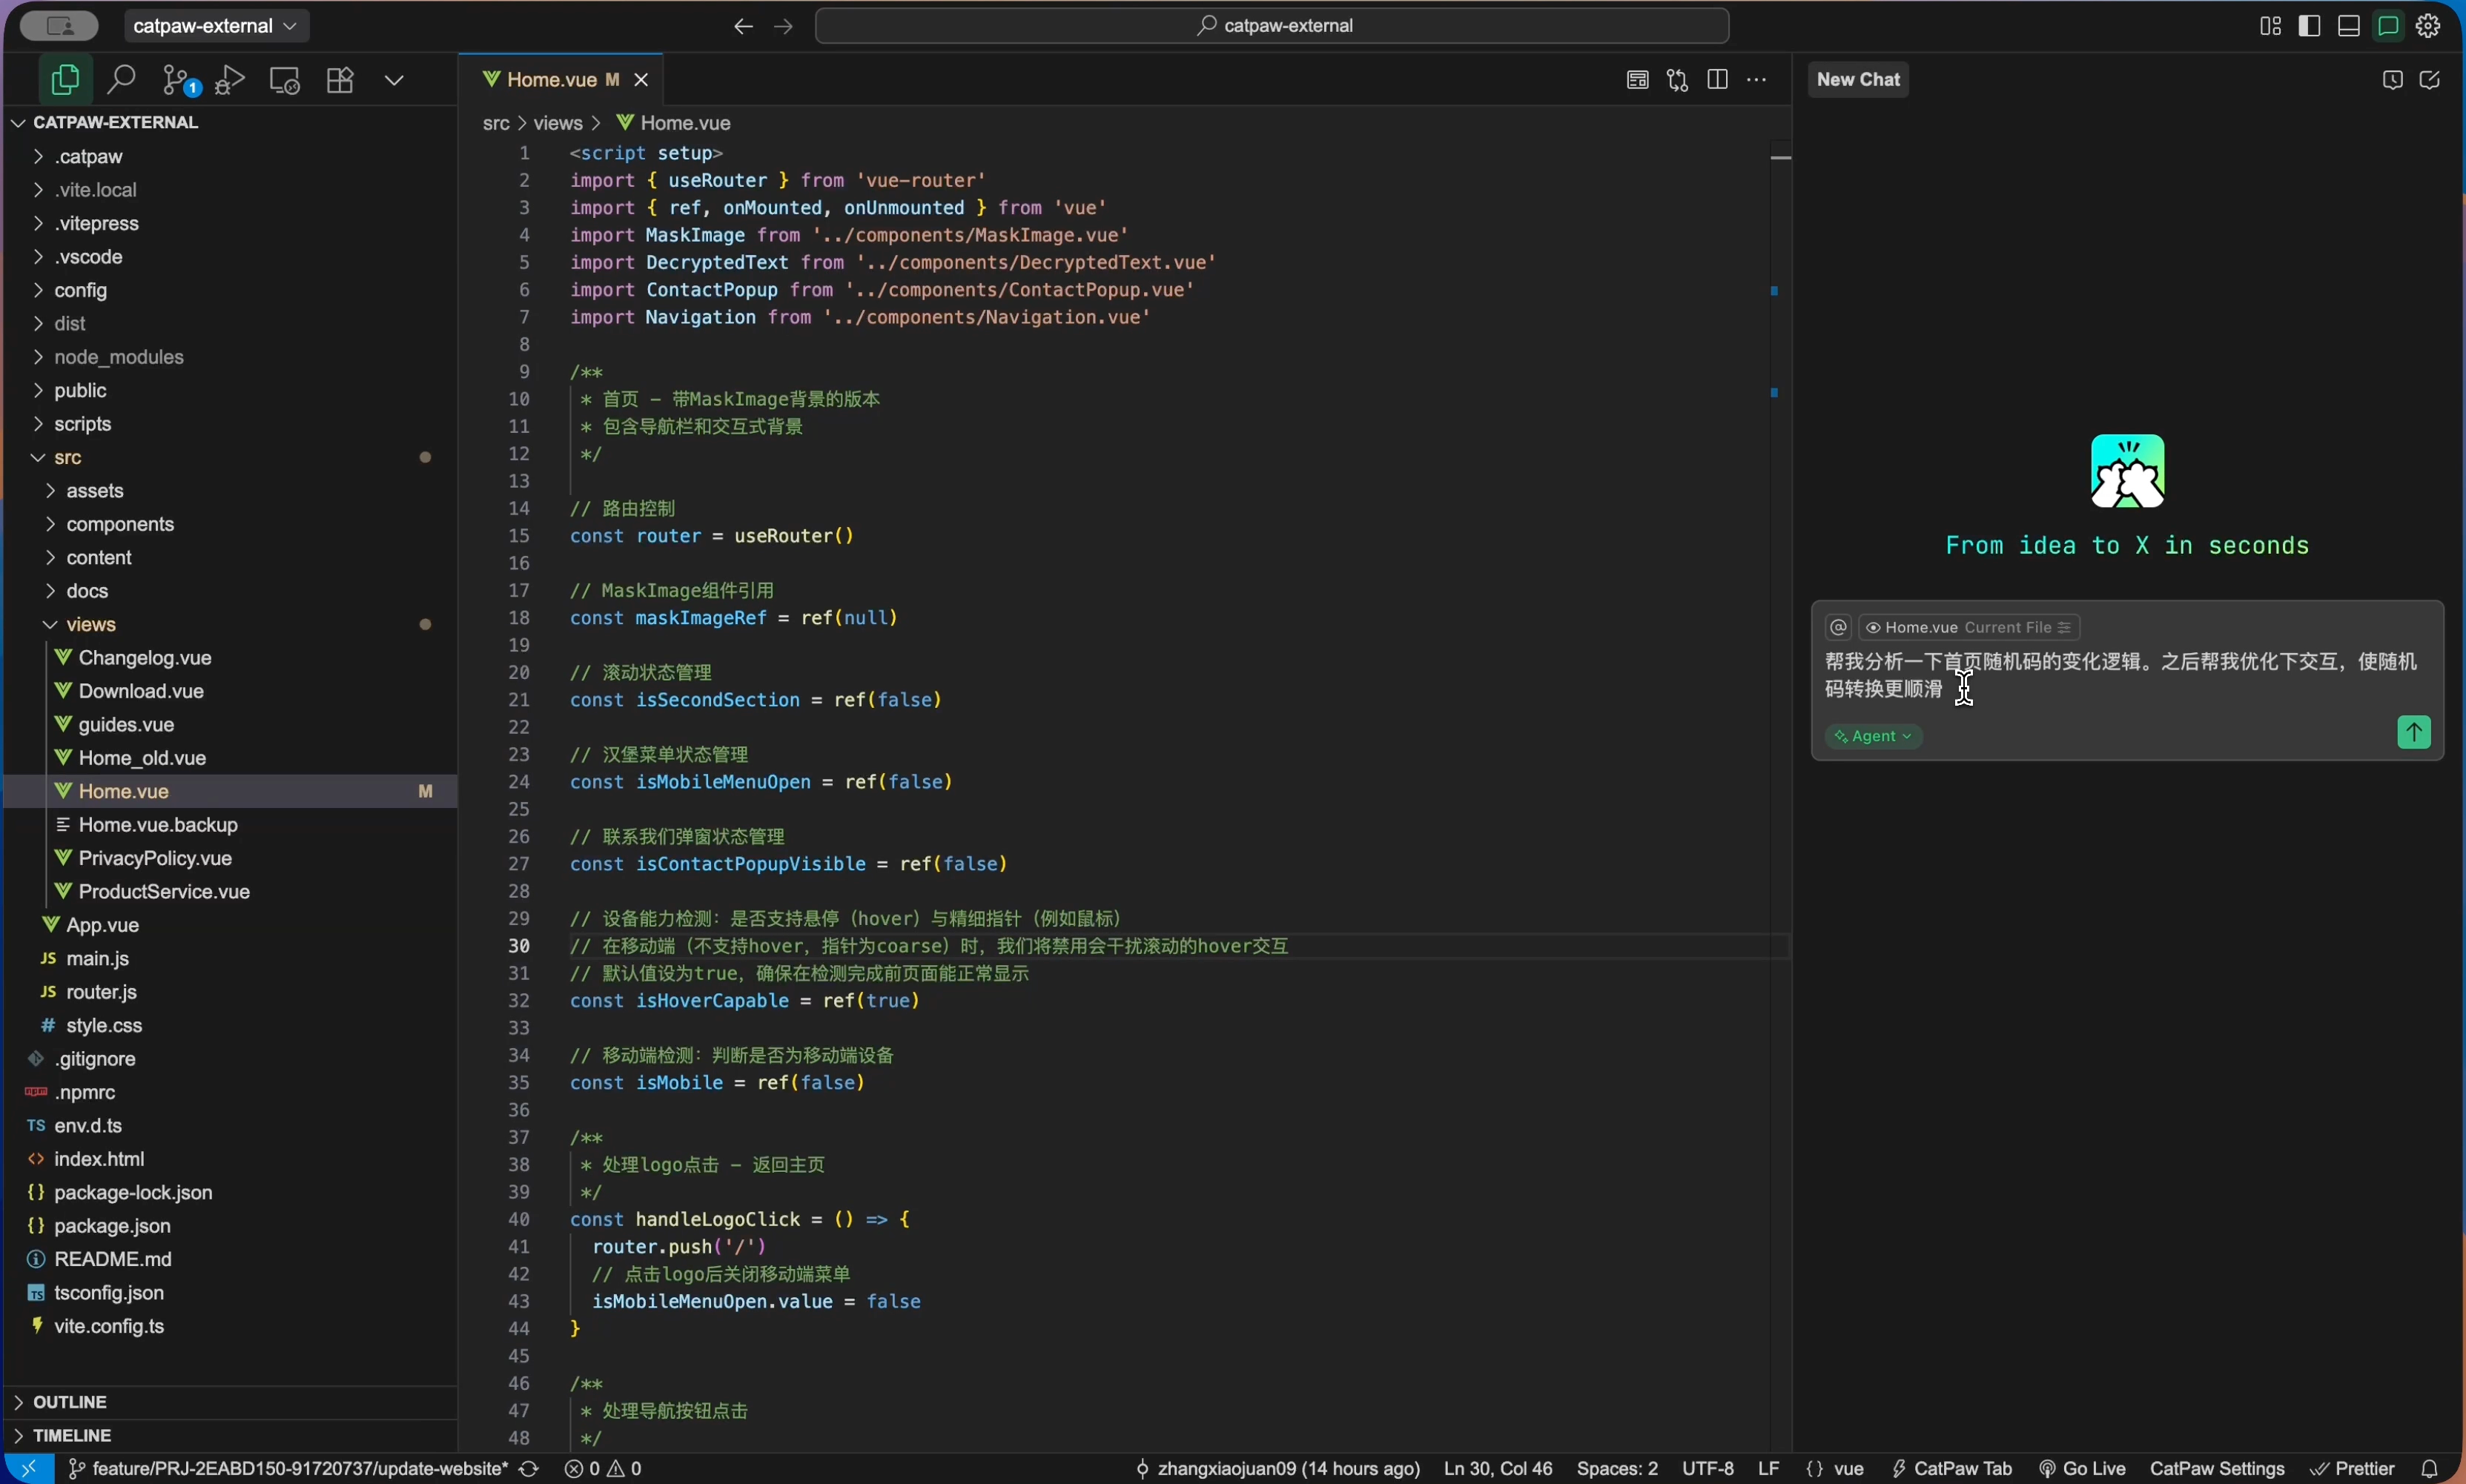The width and height of the screenshot is (2466, 1484).
Task: Toggle the primary side bar layout icon
Action: (2309, 26)
